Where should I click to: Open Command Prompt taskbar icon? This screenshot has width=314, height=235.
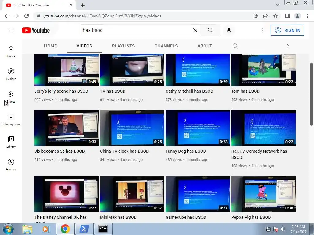[x=103, y=229]
